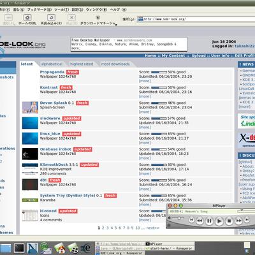The image size is (255, 255).
Task: Open the Propaganda wallpaper link
Action: (x=52, y=72)
